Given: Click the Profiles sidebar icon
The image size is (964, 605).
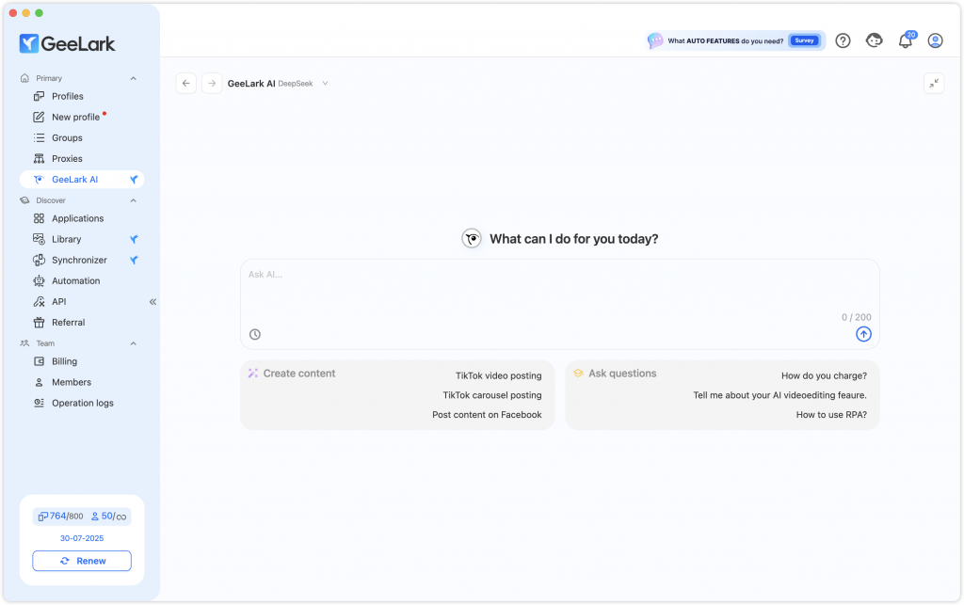Looking at the screenshot, I should coord(39,96).
